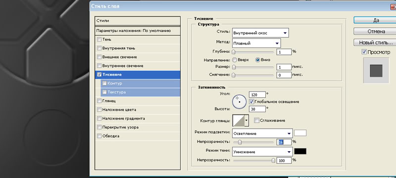
Task: Select the Текстура row under Тиснение
Action: click(141, 92)
